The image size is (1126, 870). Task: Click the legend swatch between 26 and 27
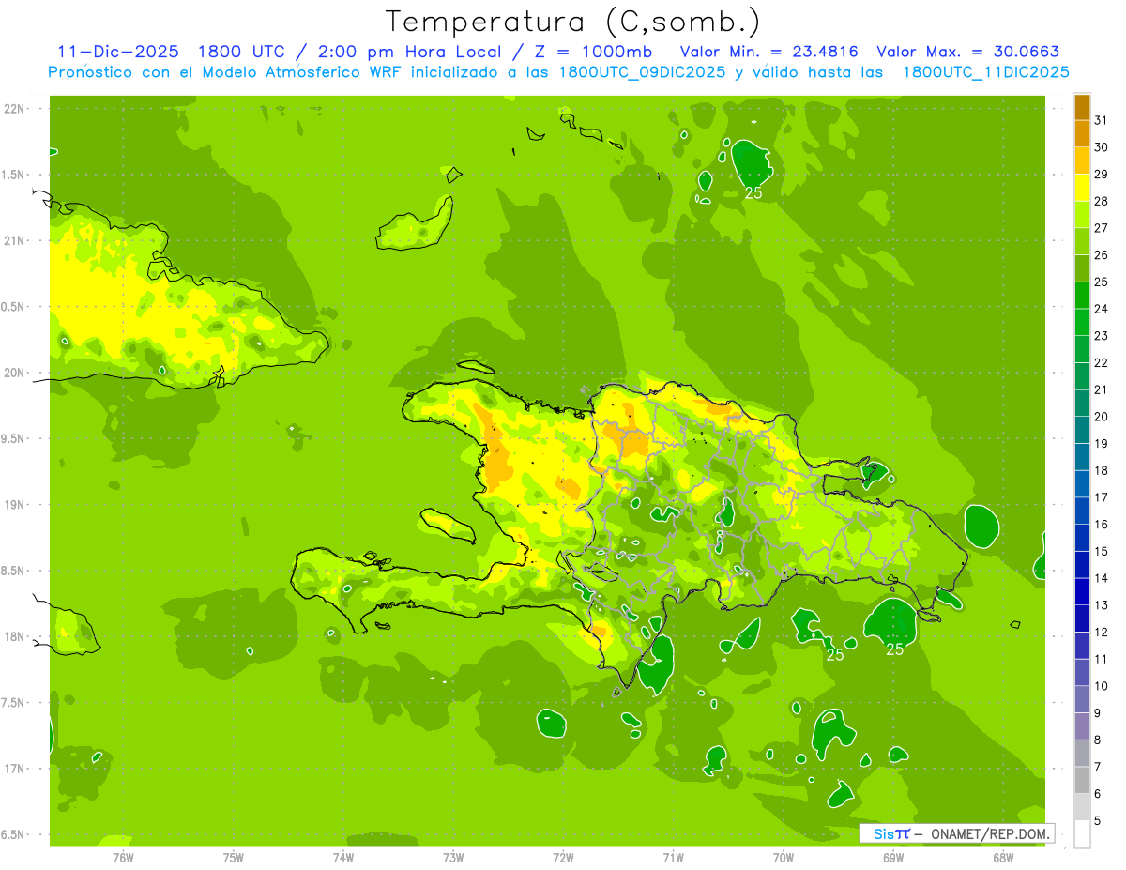(x=1082, y=242)
